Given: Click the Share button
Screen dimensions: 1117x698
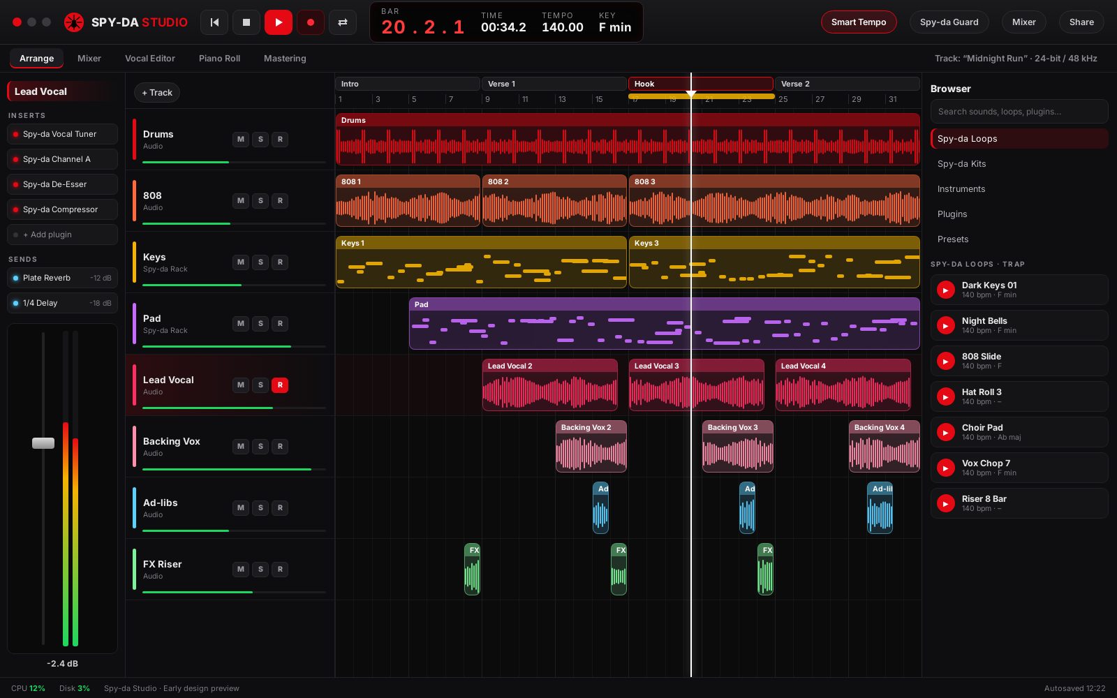Looking at the screenshot, I should pyautogui.click(x=1081, y=22).
